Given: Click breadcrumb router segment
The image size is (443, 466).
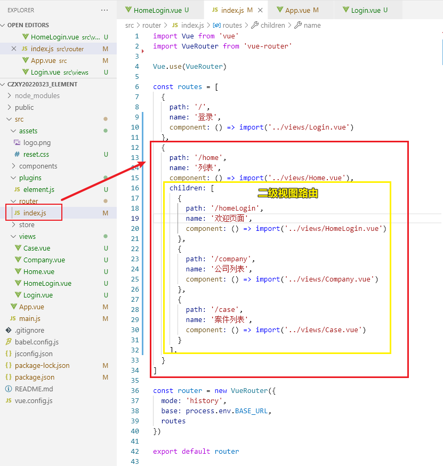Looking at the screenshot, I should pyautogui.click(x=151, y=25).
